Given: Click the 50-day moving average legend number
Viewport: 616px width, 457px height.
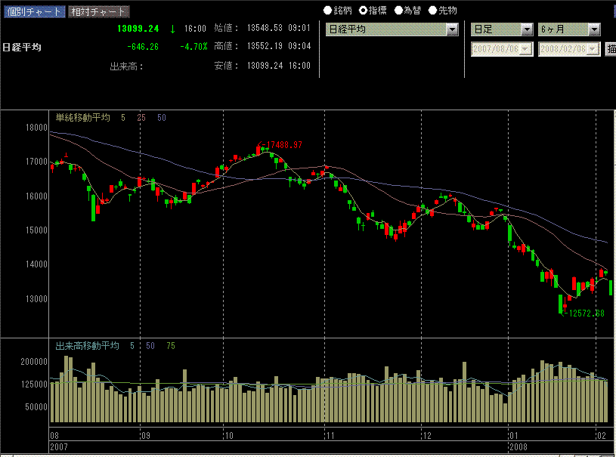Looking at the screenshot, I should (162, 118).
